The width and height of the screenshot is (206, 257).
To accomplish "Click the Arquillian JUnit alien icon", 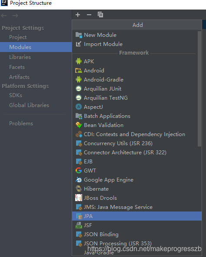I will click(79, 88).
